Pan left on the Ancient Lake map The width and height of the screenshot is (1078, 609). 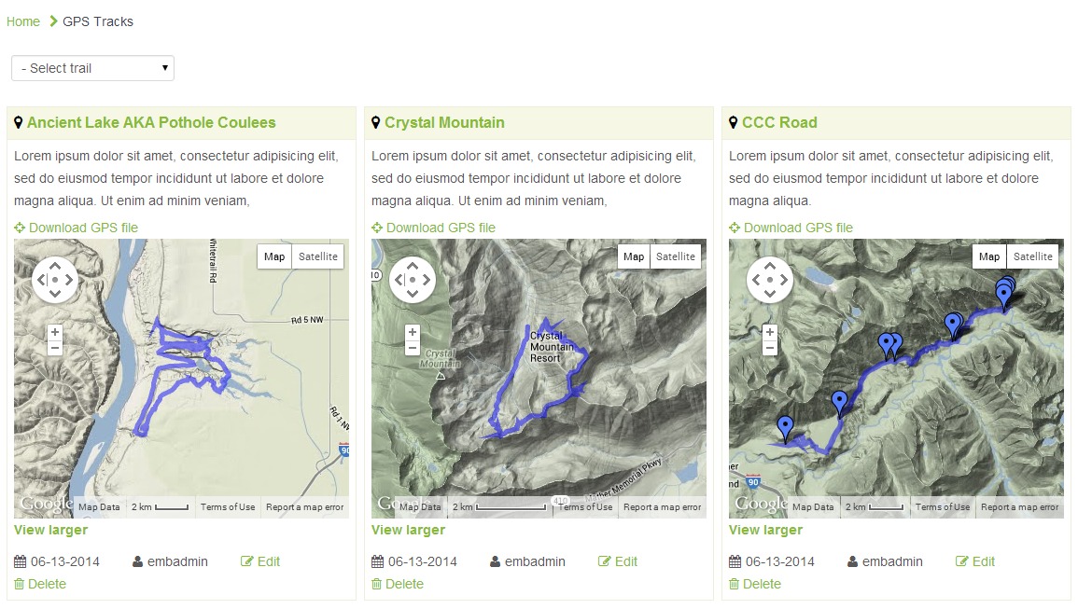click(x=40, y=280)
